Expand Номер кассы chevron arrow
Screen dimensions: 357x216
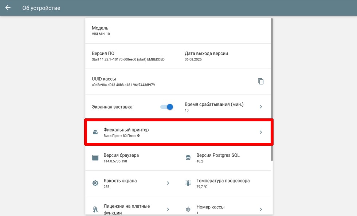point(260,209)
